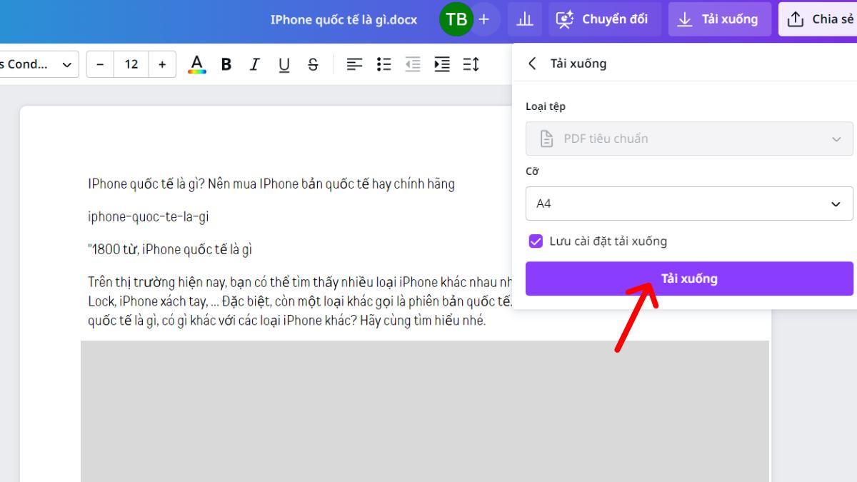Decrease font size with the minus stepper

(x=100, y=64)
